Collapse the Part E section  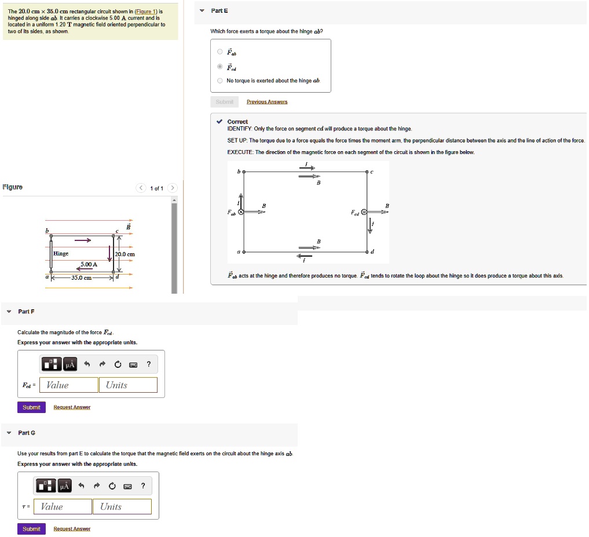point(202,10)
